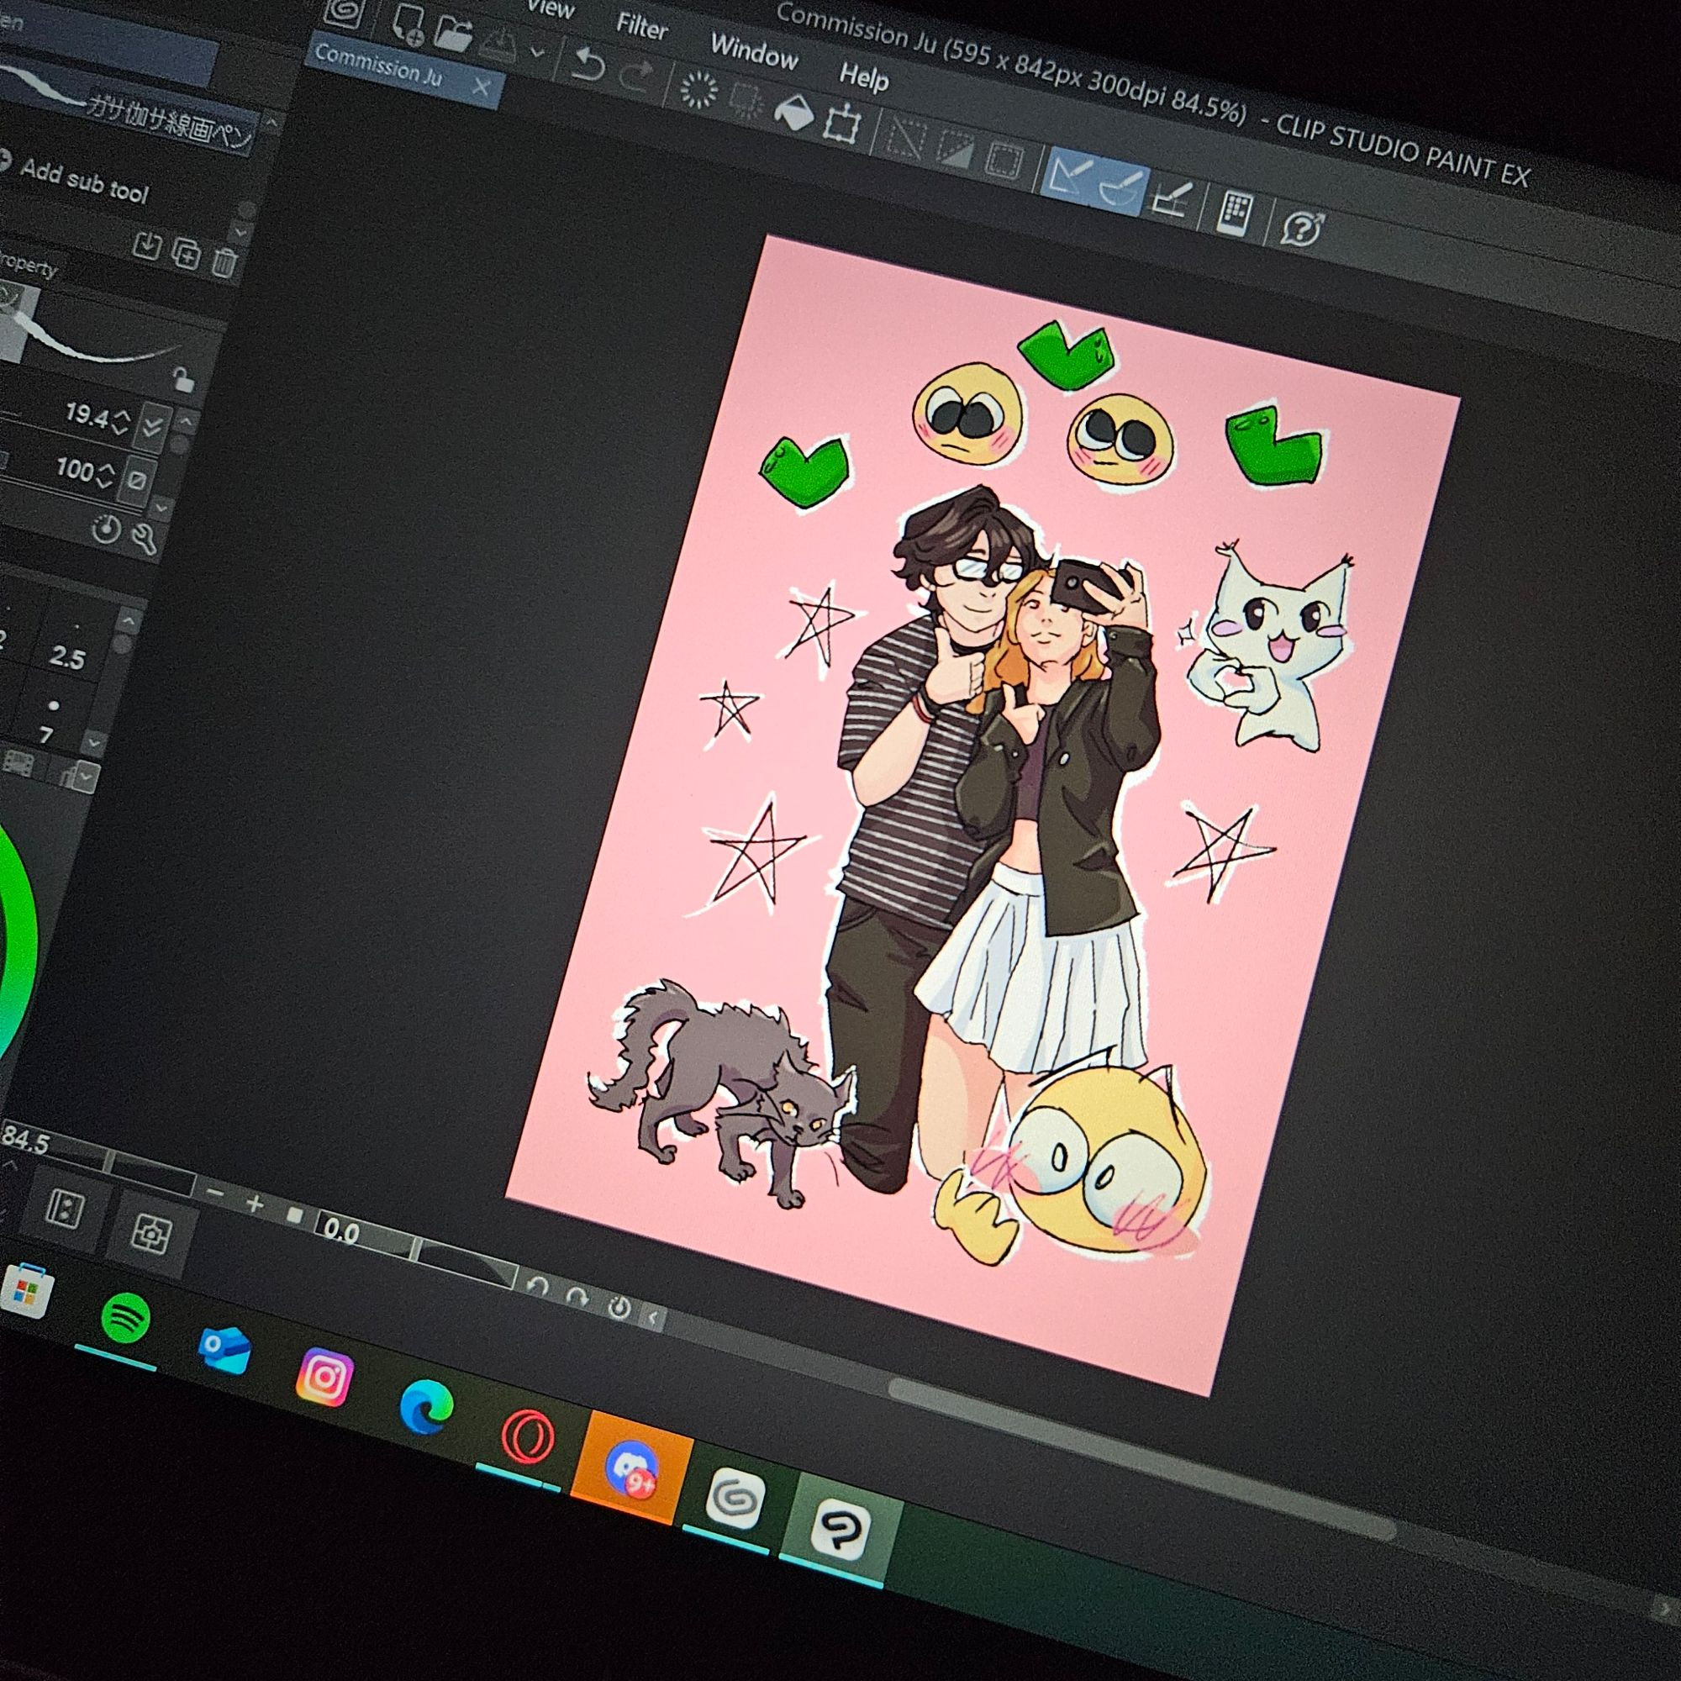Viewport: 1681px width, 1681px height.
Task: Click the Clear Outside Selection icon
Action: coord(745,102)
